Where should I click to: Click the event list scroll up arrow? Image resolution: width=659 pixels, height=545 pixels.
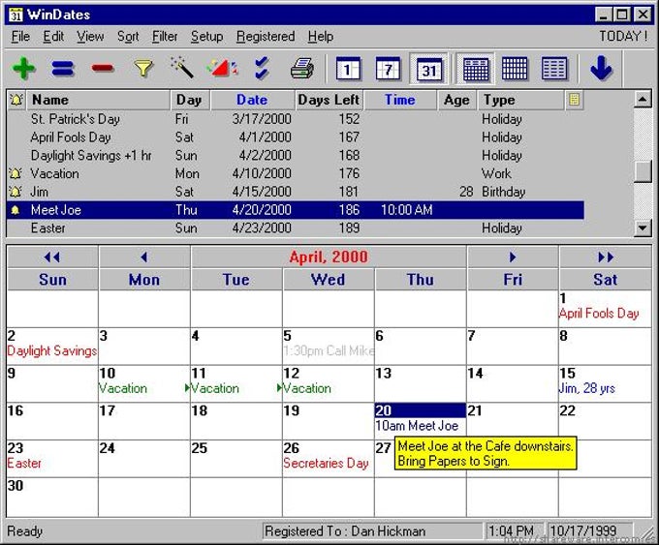tap(643, 99)
